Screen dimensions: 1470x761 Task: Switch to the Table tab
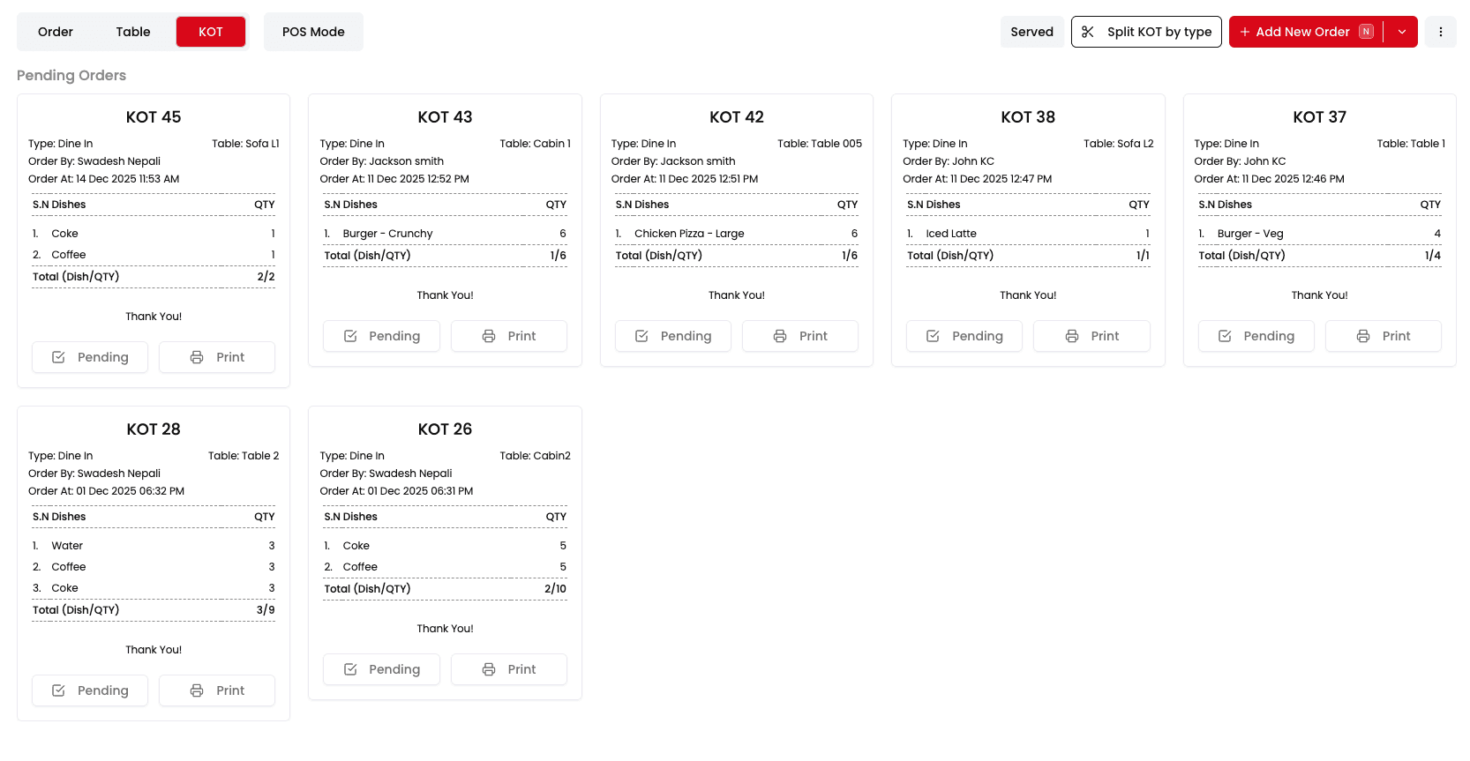pos(133,32)
